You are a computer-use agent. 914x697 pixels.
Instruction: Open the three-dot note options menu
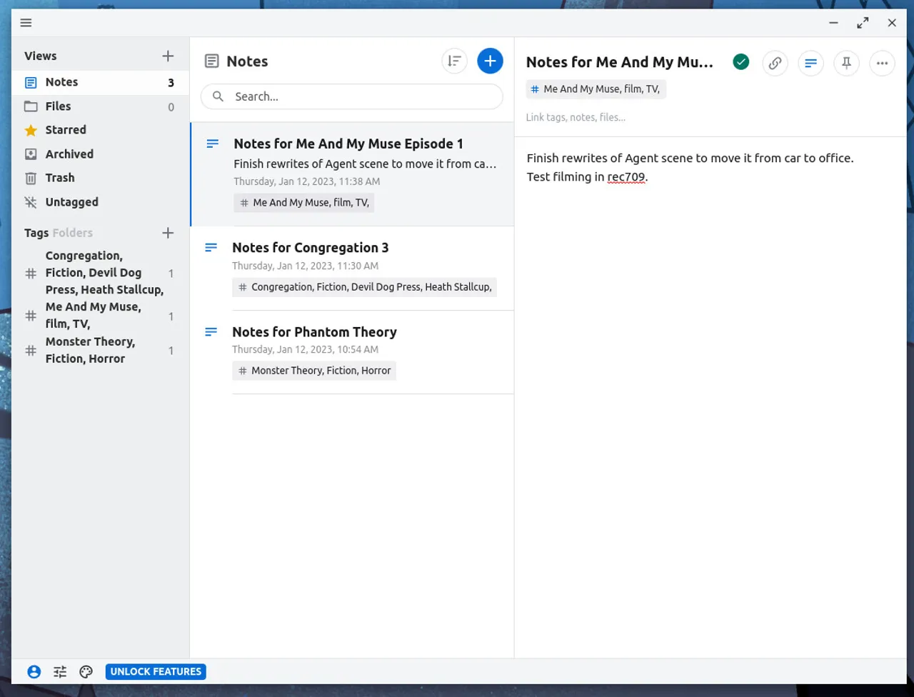[882, 63]
